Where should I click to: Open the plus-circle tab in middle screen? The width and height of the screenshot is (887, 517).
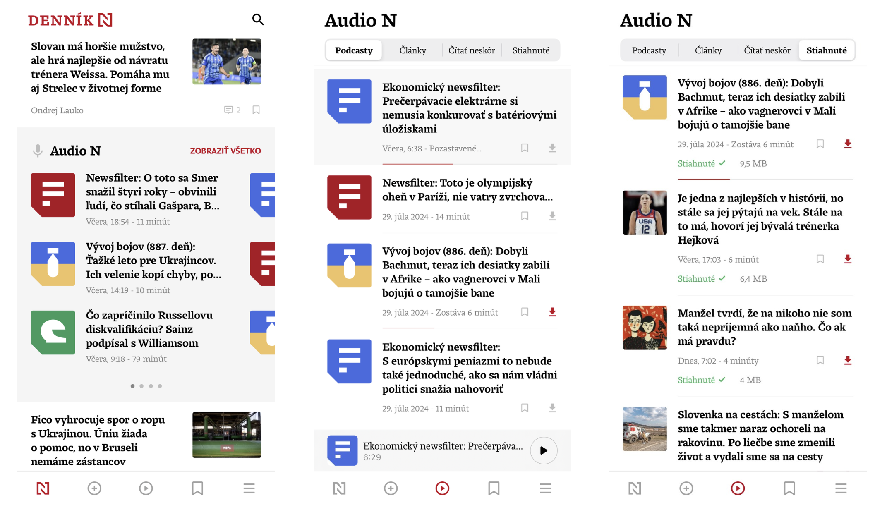(391, 488)
